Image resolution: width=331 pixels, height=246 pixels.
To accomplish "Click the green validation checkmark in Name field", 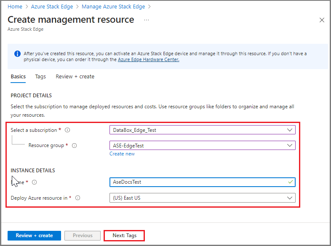I will pyautogui.click(x=291, y=182).
